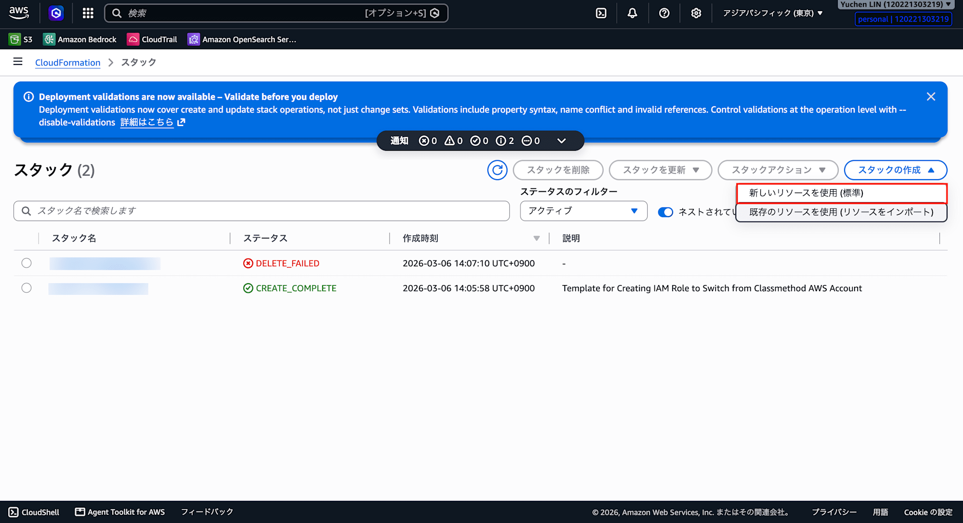Click the info icon in the blue banner
The width and height of the screenshot is (963, 523).
click(x=29, y=97)
